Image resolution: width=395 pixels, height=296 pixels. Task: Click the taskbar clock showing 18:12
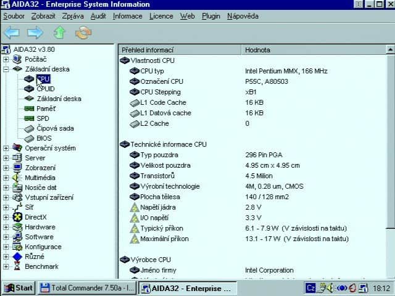[381, 288]
